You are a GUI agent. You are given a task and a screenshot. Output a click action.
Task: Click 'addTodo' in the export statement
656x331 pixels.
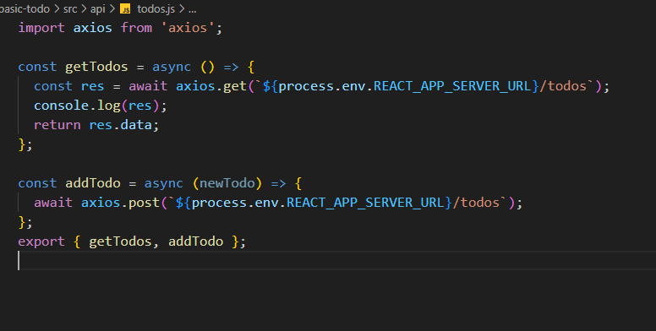195,241
